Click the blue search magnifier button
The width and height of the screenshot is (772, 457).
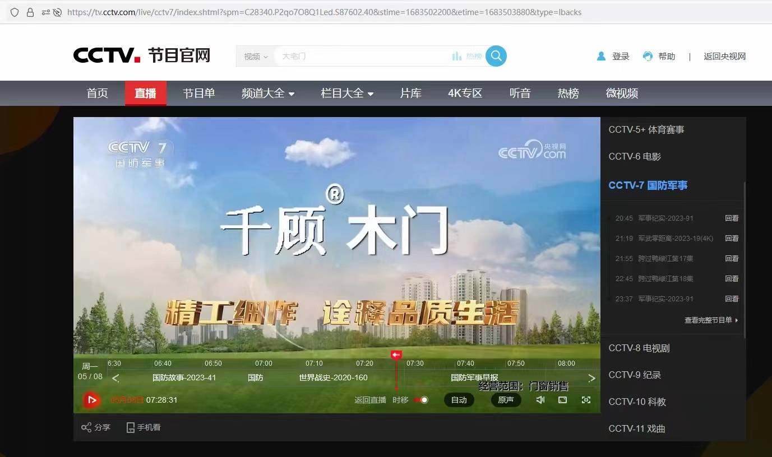[x=496, y=56]
